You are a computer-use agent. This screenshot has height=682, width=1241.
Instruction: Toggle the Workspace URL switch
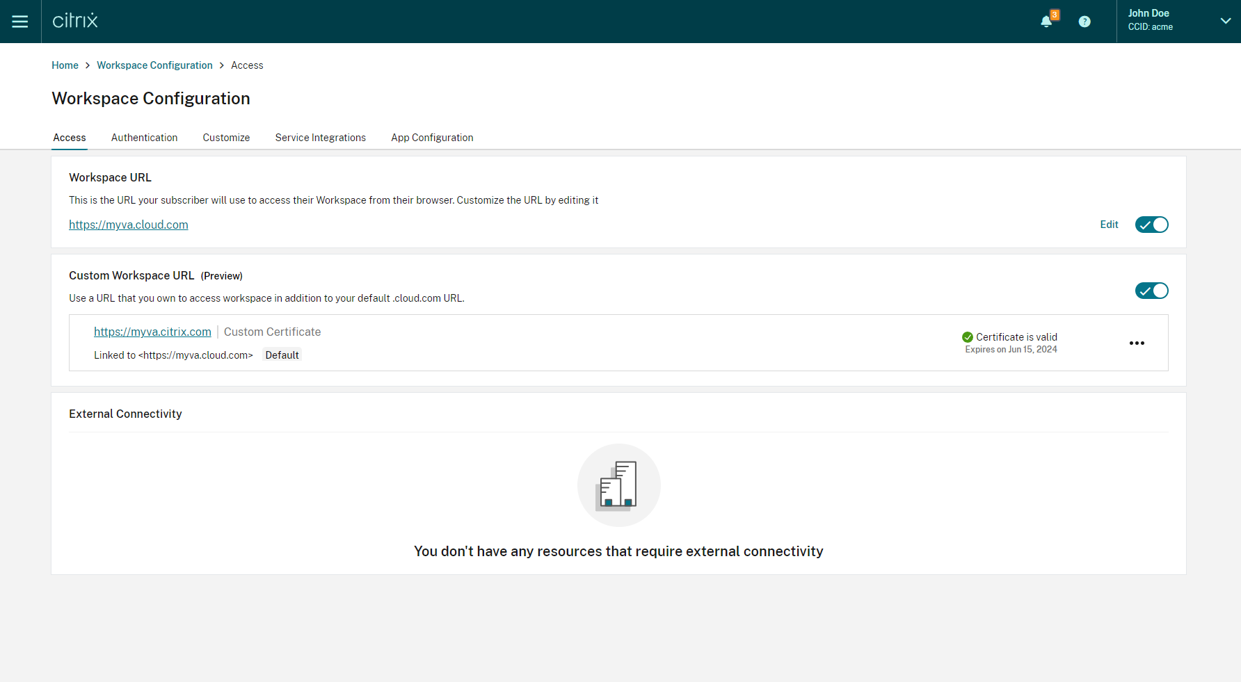coord(1151,225)
